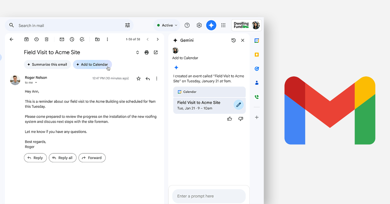Open the Active status dropdown
This screenshot has height=204, width=390.
[167, 25]
